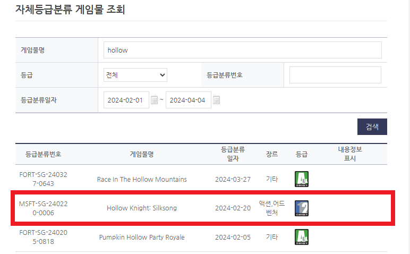Click the 2024-02-20 date cell for Silksong
410x254 pixels.
click(233, 208)
